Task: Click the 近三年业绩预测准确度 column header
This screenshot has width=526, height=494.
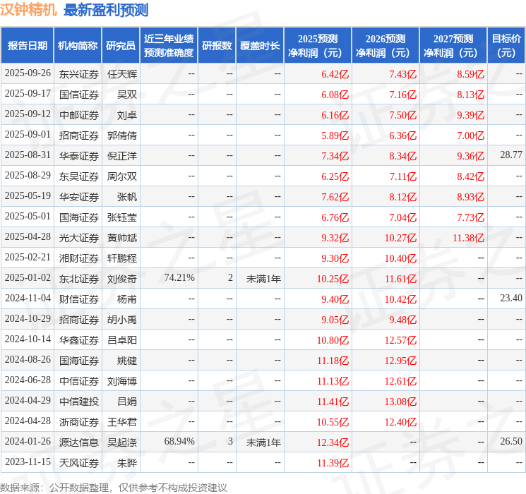Action: 169,46
